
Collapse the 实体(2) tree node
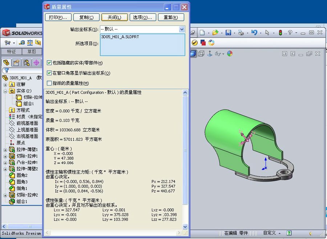[x=5, y=91]
